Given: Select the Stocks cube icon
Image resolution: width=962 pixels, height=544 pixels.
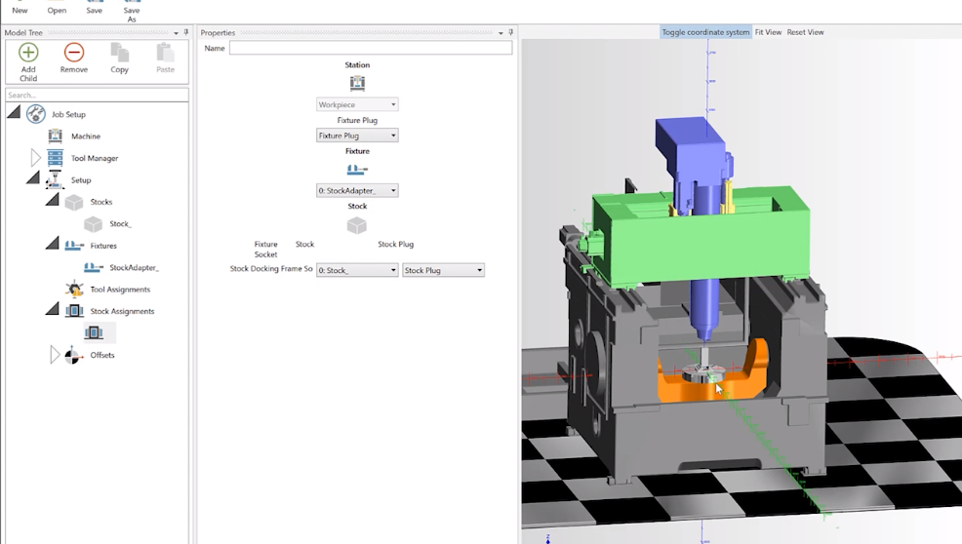Looking at the screenshot, I should (x=74, y=202).
